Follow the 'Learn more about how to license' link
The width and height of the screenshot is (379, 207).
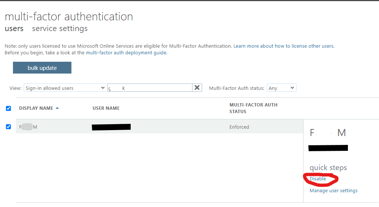(284, 46)
